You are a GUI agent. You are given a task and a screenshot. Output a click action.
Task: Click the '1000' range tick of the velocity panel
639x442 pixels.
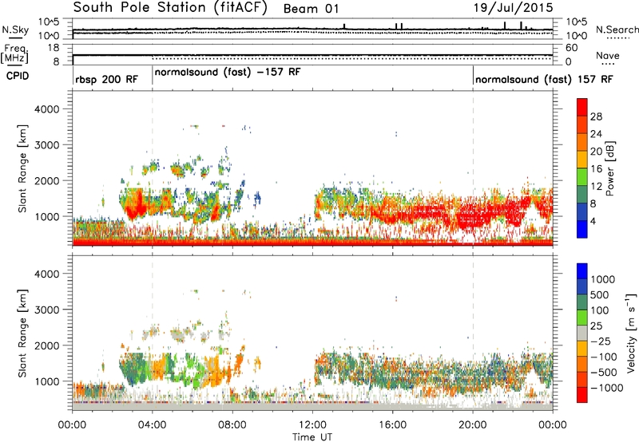click(x=46, y=381)
